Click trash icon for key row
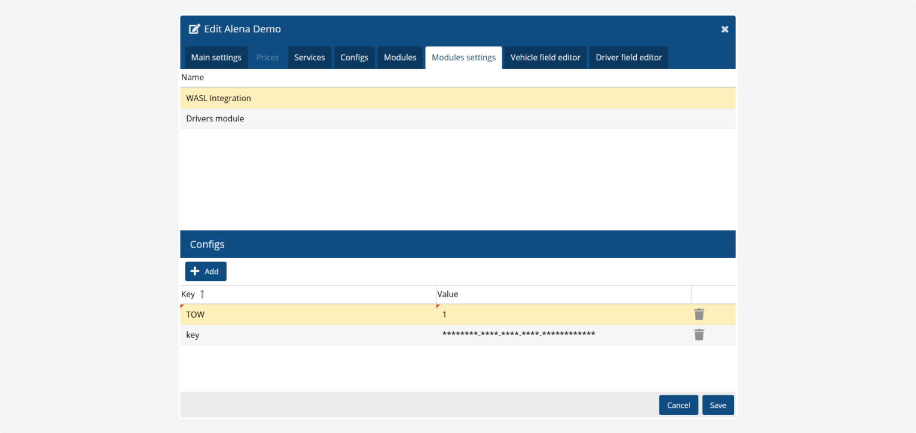This screenshot has height=433, width=916. point(698,335)
